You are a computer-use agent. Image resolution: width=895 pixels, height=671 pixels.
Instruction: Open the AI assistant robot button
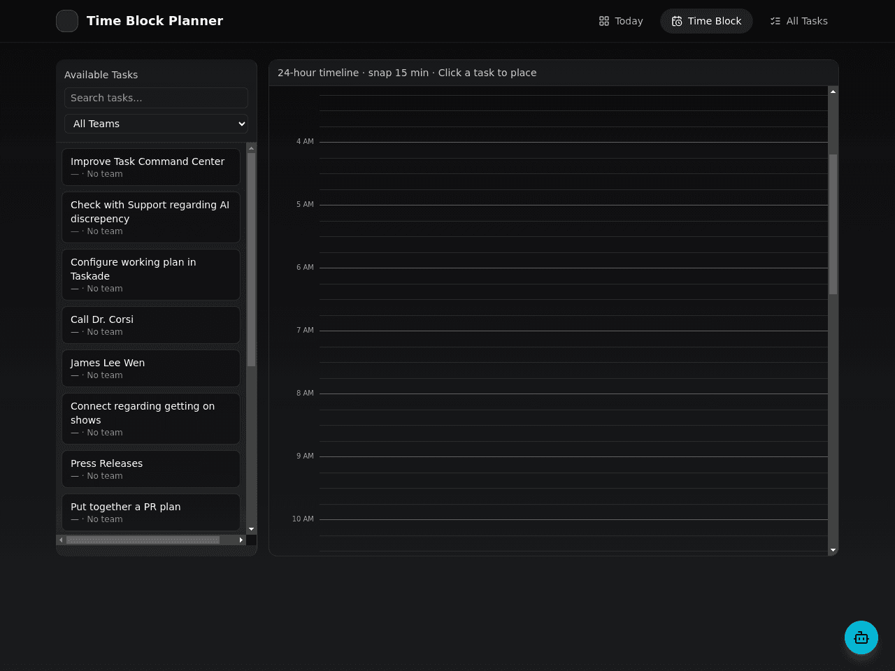pos(861,637)
